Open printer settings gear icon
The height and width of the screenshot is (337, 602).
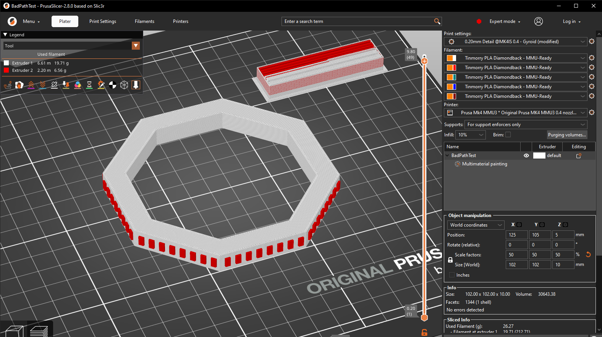pos(592,112)
